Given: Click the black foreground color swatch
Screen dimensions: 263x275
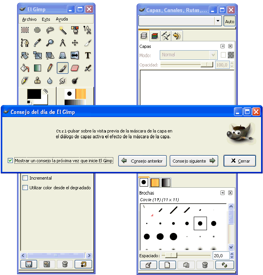Looking at the screenshot, I should pos(34,94).
